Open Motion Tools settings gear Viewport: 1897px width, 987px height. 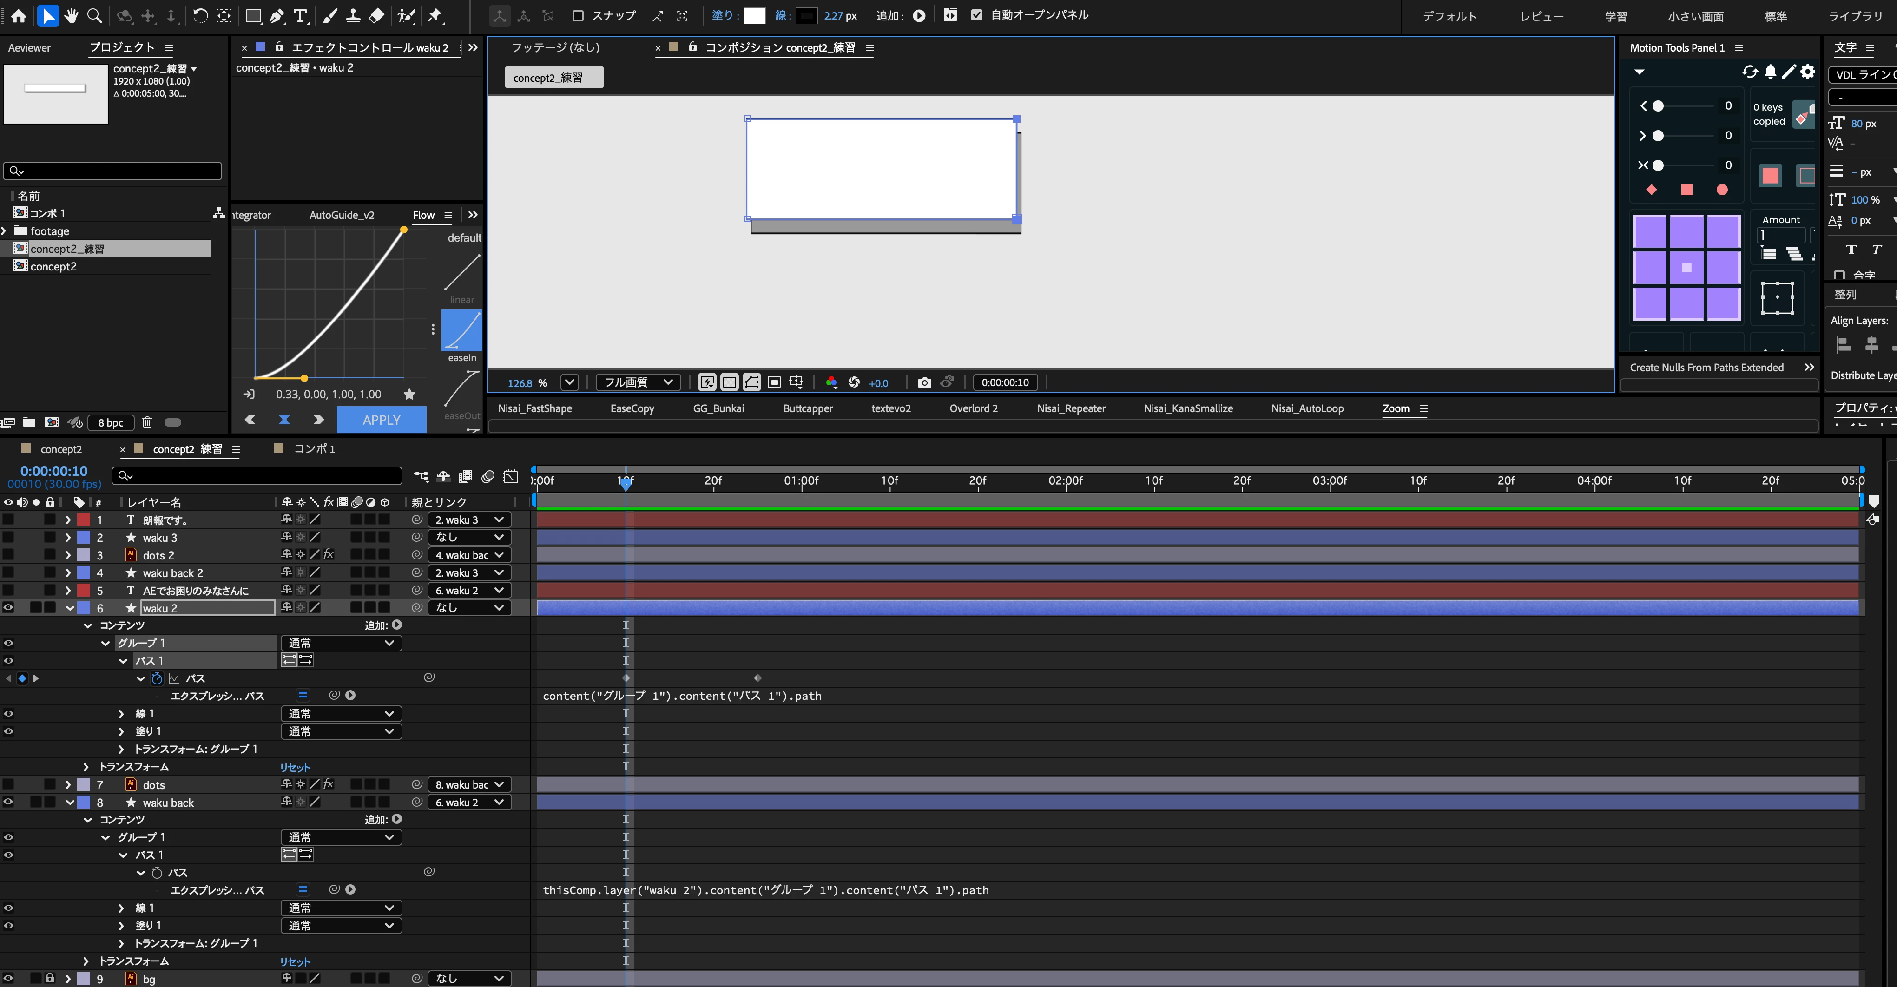pos(1808,72)
